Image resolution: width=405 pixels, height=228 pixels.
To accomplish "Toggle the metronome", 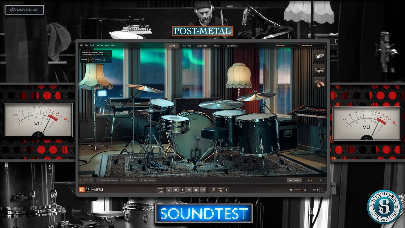I will click(x=196, y=190).
